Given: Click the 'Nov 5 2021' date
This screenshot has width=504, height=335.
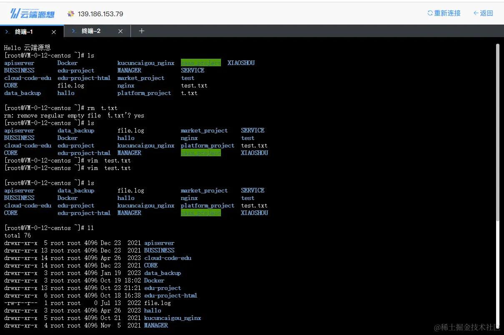Looking at the screenshot, I should (121, 325).
